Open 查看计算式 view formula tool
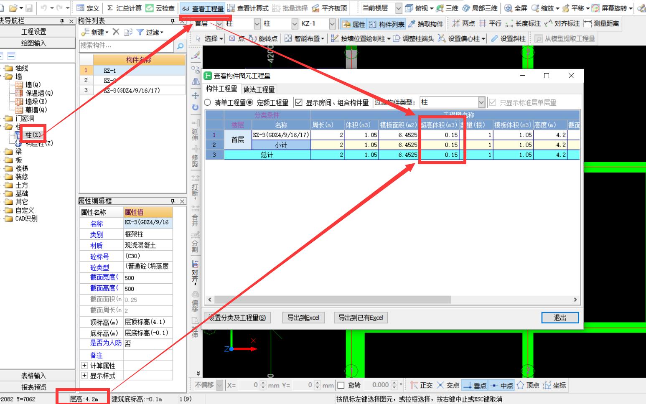Viewport: 646px width, 404px height. coord(248,8)
